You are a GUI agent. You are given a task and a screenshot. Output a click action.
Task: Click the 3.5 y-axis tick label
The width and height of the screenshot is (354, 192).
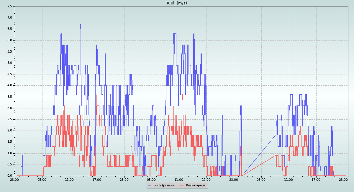[9, 97]
